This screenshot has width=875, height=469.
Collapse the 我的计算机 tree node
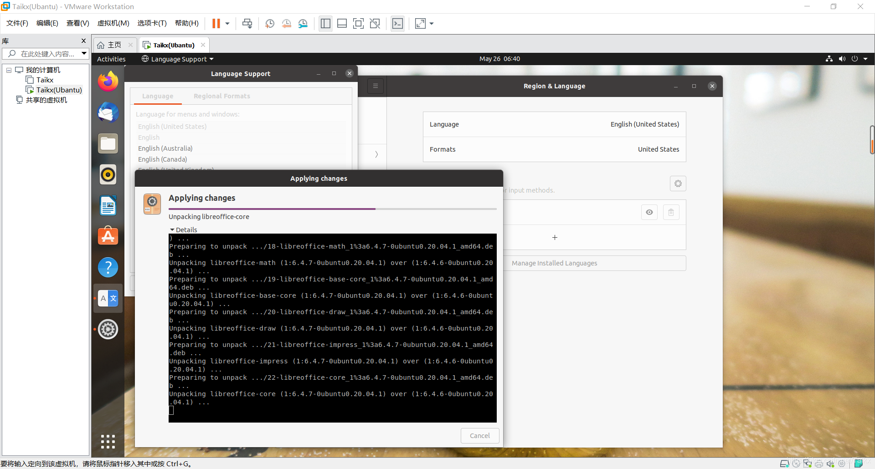[9, 70]
